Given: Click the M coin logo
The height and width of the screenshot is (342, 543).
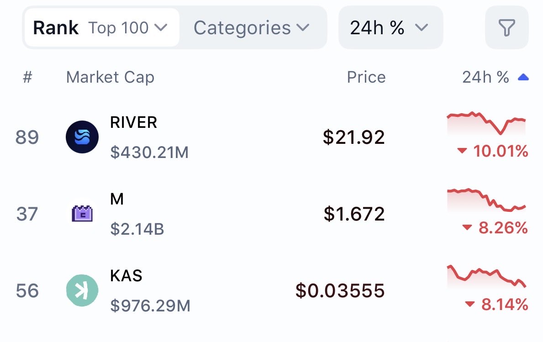Looking at the screenshot, I should pyautogui.click(x=82, y=214).
